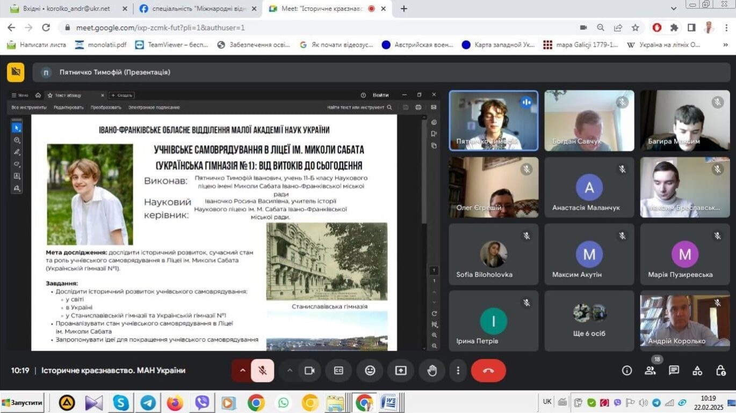Toggle the camera on or off

(x=309, y=371)
